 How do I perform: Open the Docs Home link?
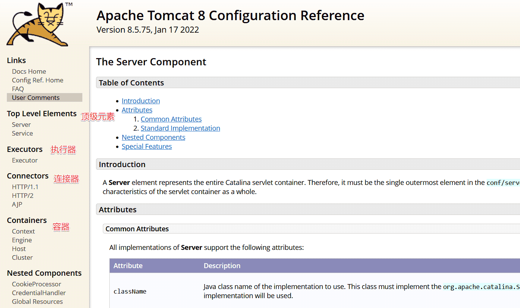pos(29,71)
